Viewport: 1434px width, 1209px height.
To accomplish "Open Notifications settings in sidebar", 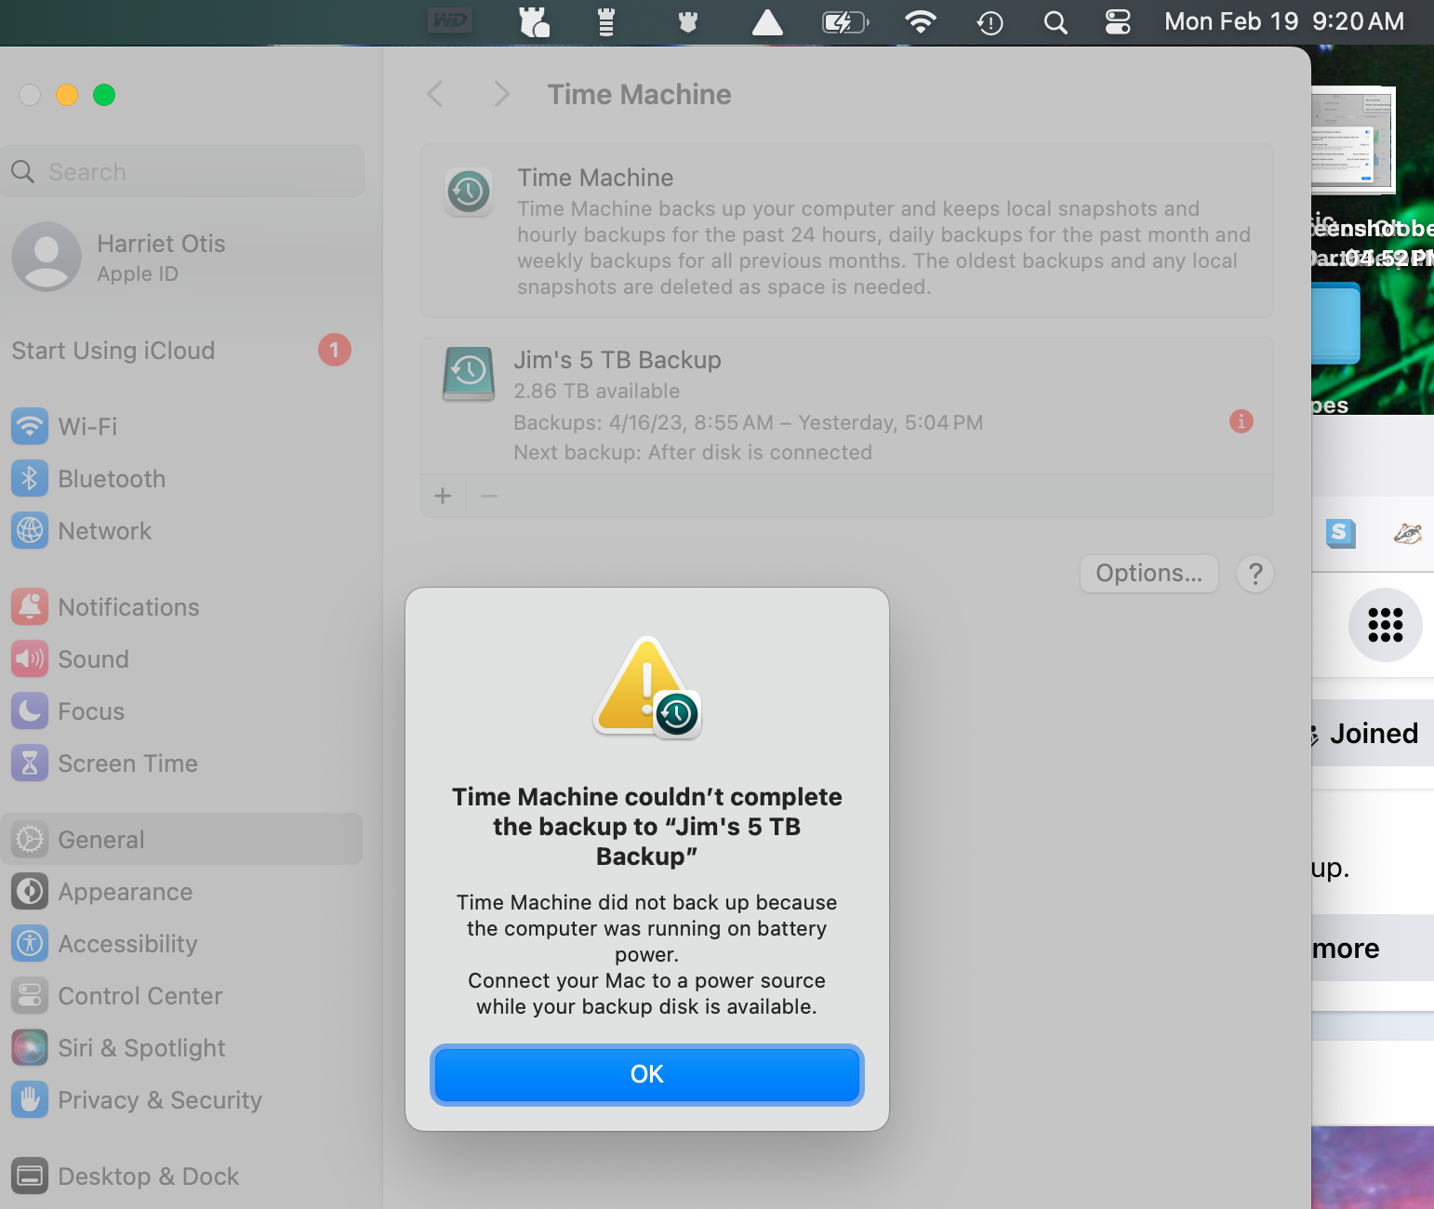I will (x=182, y=607).
